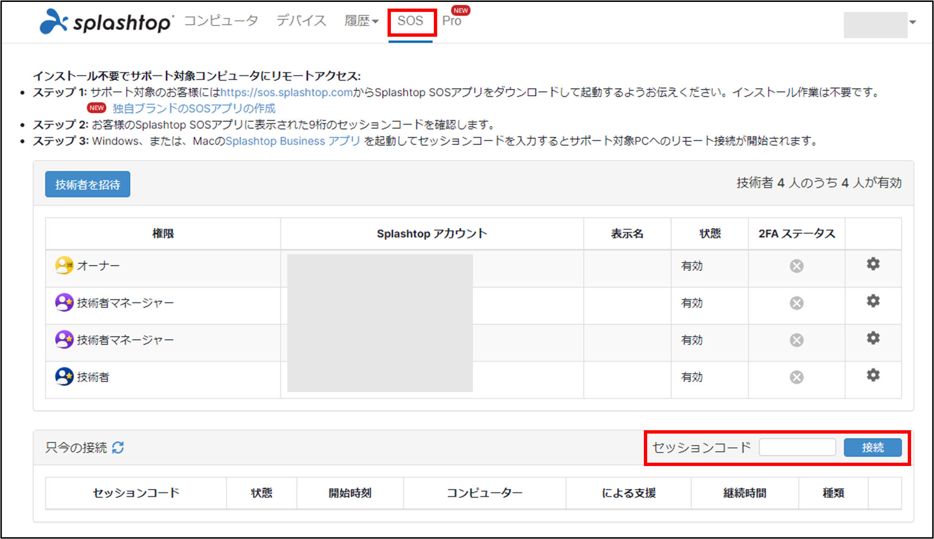Click the オーナー role avatar icon

pyautogui.click(x=64, y=265)
